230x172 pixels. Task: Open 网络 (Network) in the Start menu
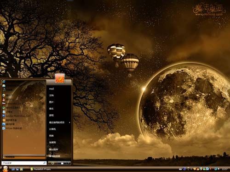tap(52, 136)
